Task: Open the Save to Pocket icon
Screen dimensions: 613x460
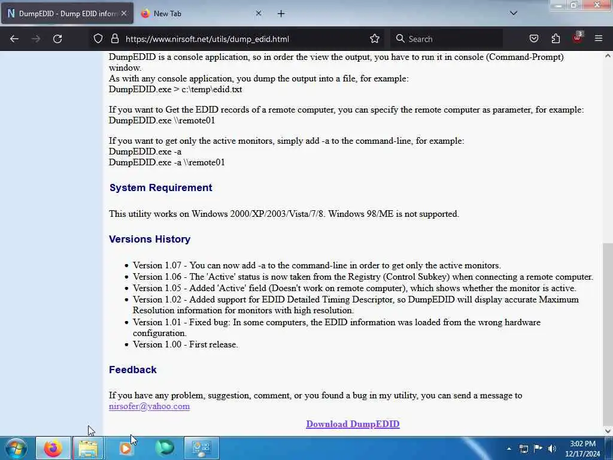Action: [x=533, y=39]
